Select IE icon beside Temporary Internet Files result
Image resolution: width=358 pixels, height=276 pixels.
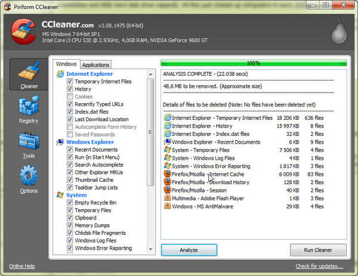(168, 117)
